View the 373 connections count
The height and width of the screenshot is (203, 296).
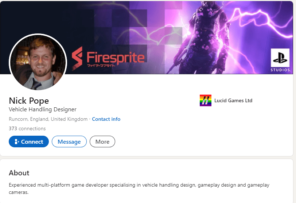coord(27,129)
